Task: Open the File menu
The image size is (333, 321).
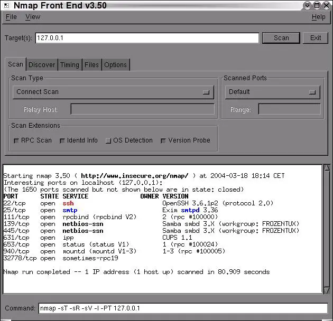Action: coord(11,17)
